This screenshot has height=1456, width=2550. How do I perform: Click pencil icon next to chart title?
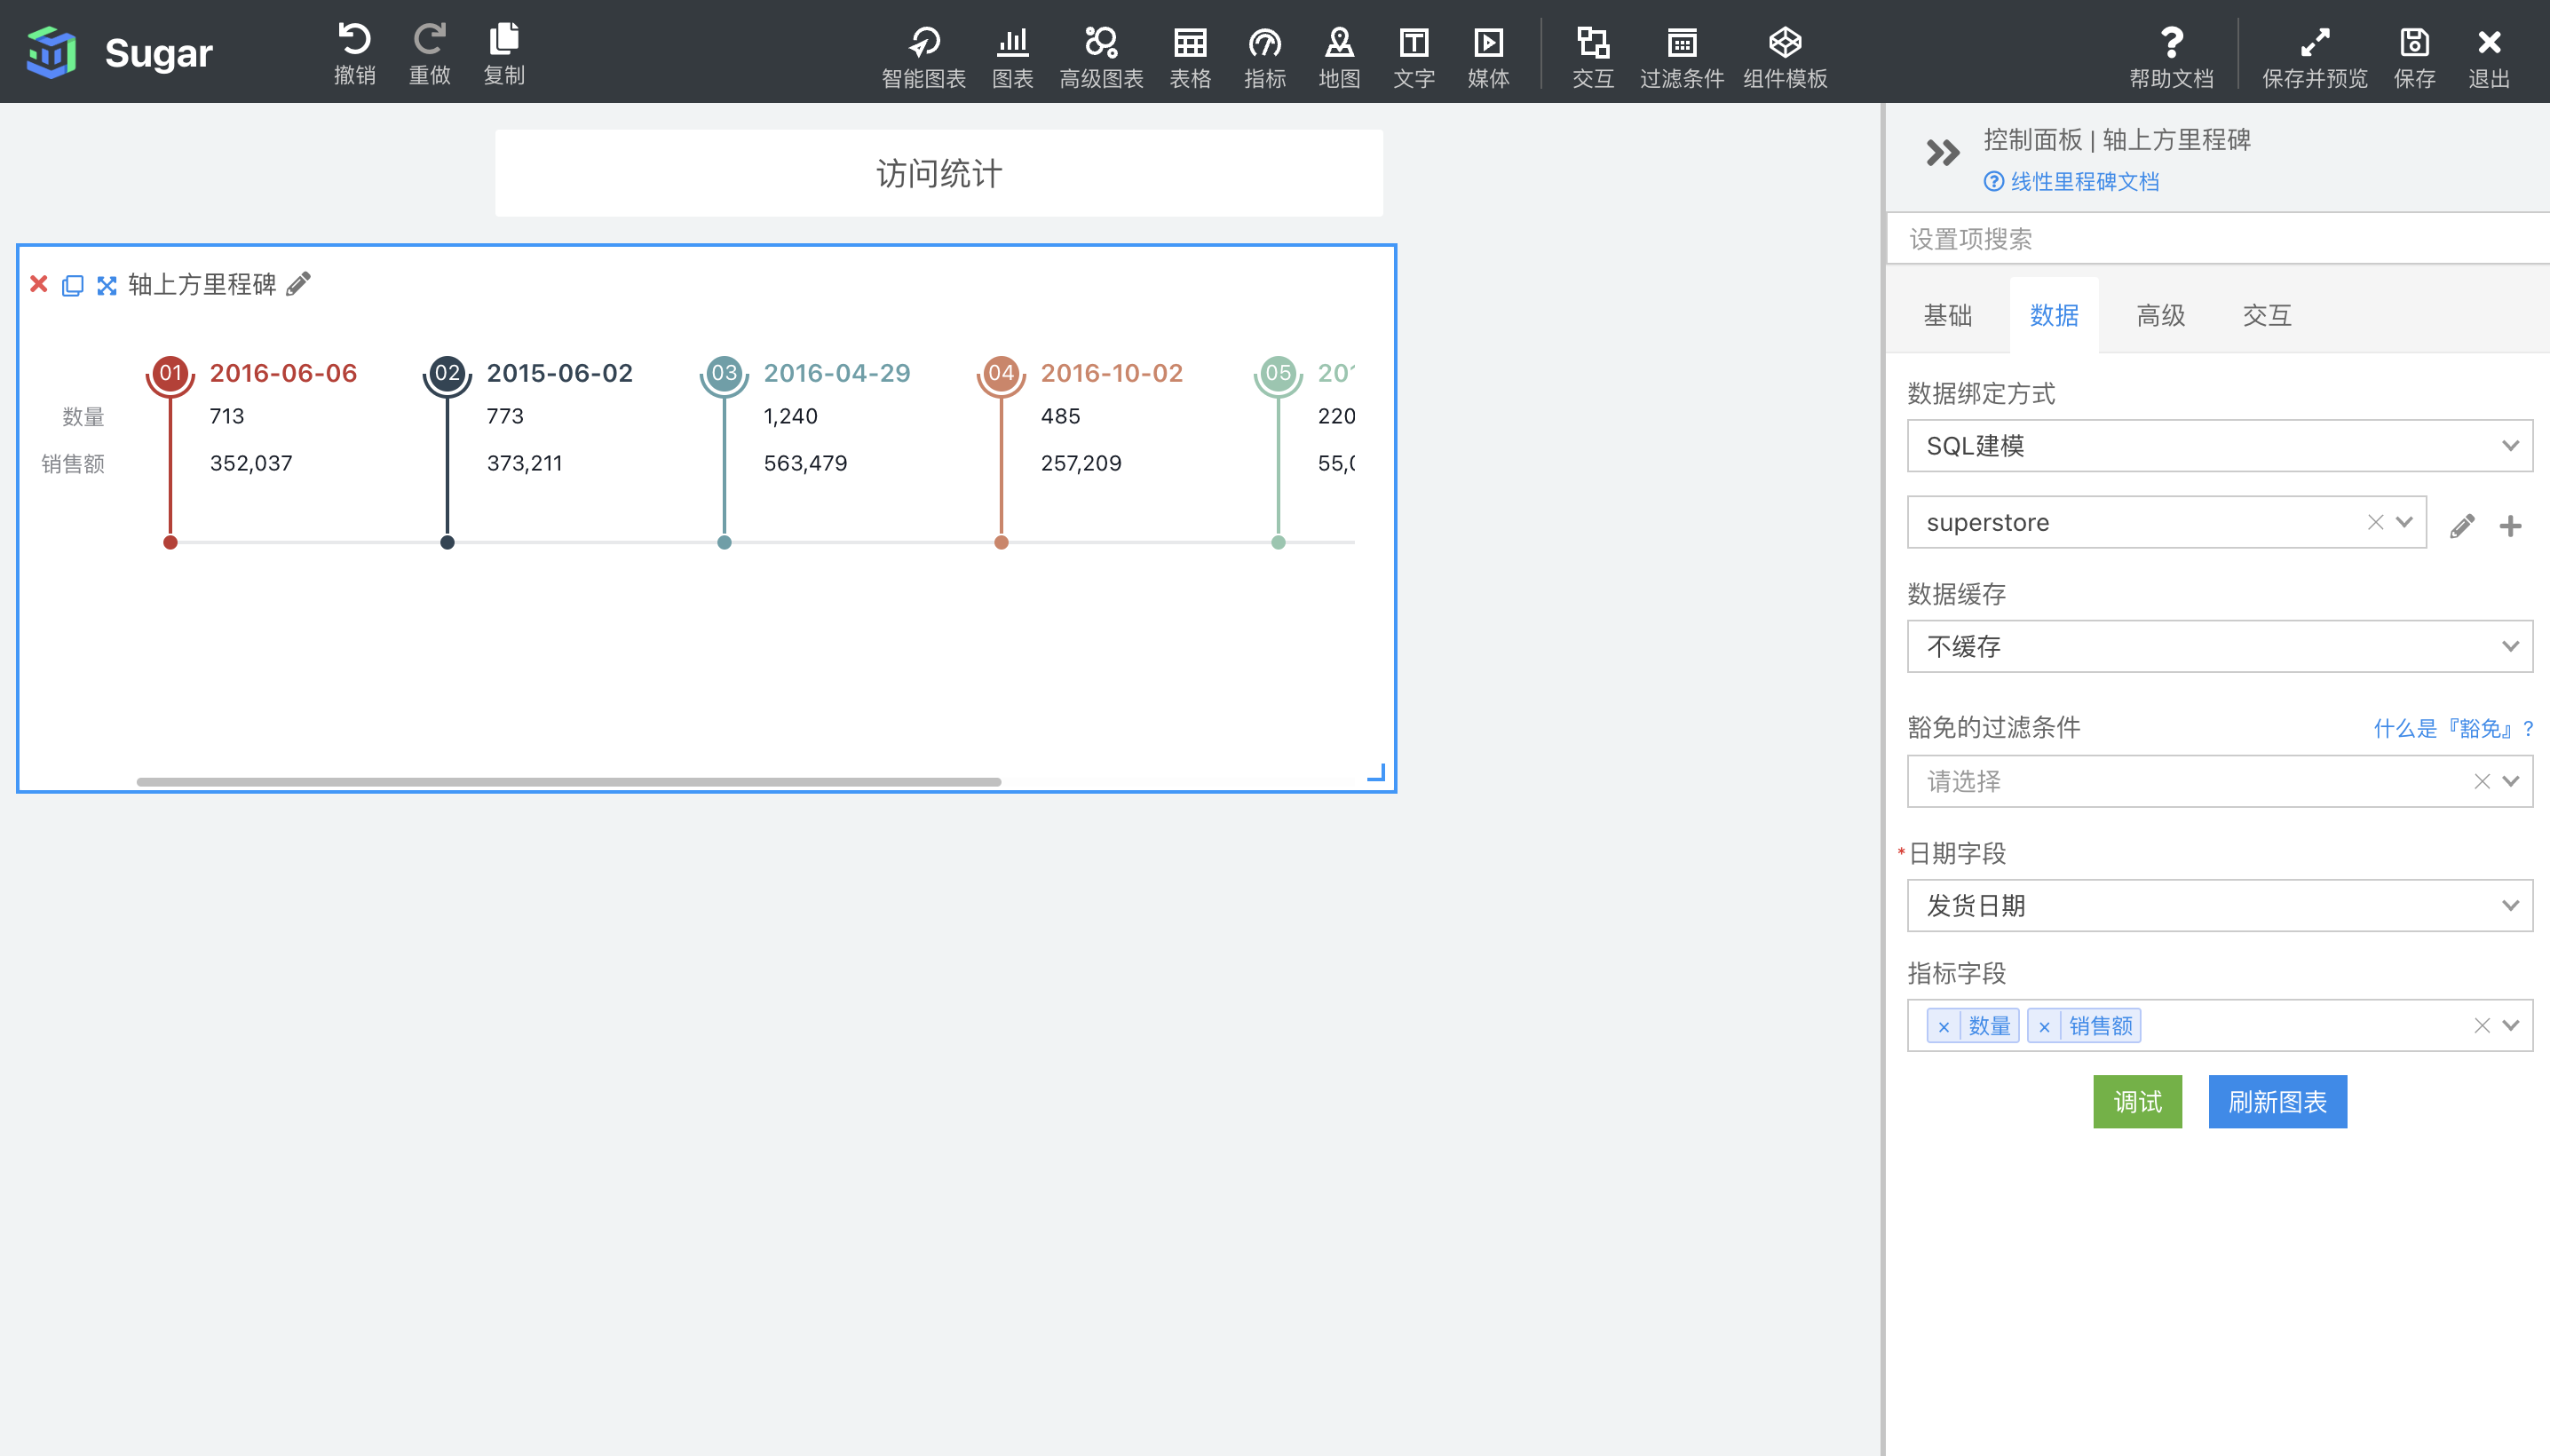tap(298, 284)
